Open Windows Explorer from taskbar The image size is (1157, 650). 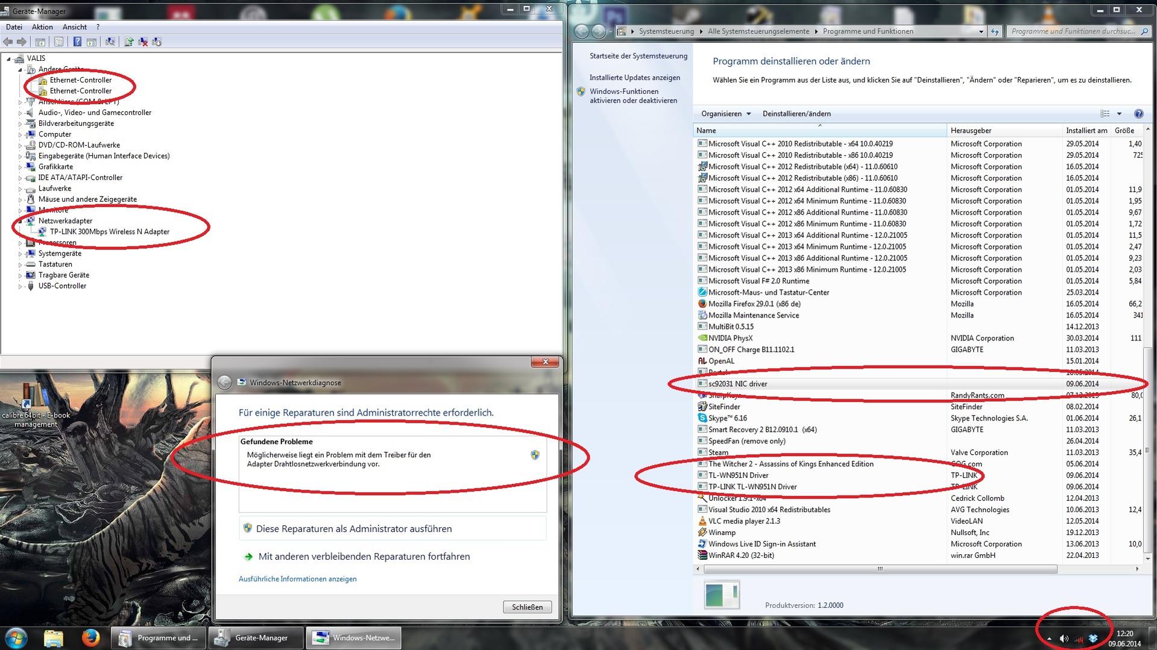(x=53, y=638)
